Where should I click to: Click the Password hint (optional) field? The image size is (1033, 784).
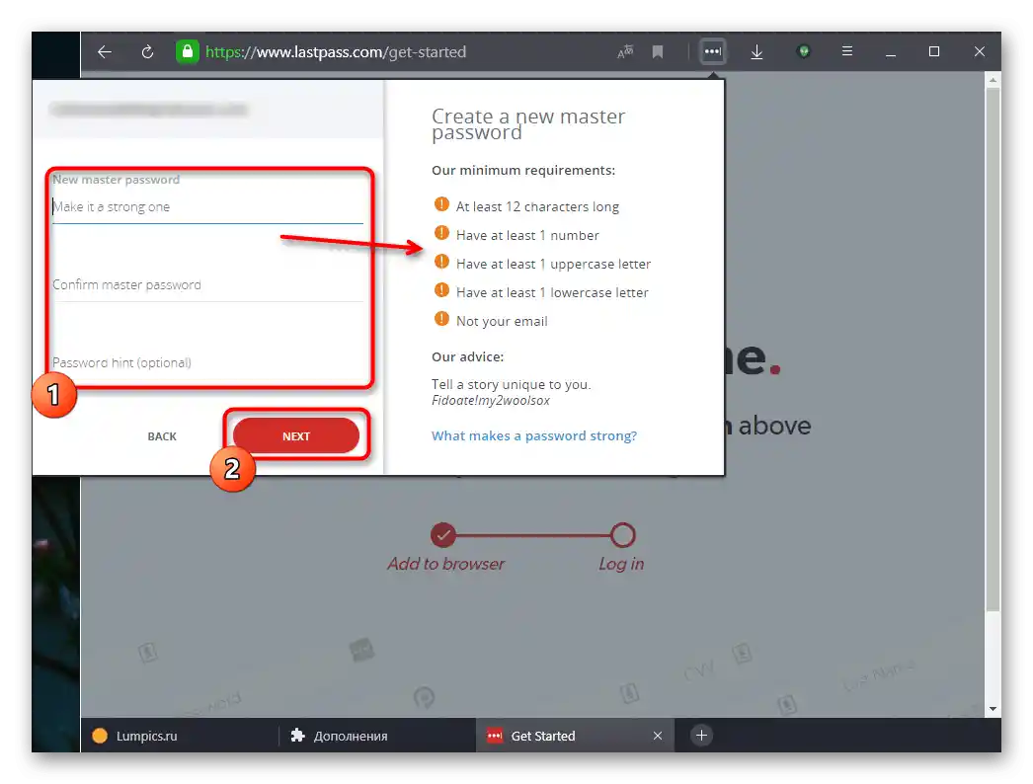[x=207, y=362]
